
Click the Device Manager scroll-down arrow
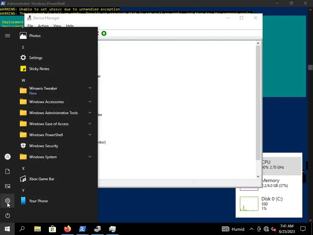(x=258, y=177)
